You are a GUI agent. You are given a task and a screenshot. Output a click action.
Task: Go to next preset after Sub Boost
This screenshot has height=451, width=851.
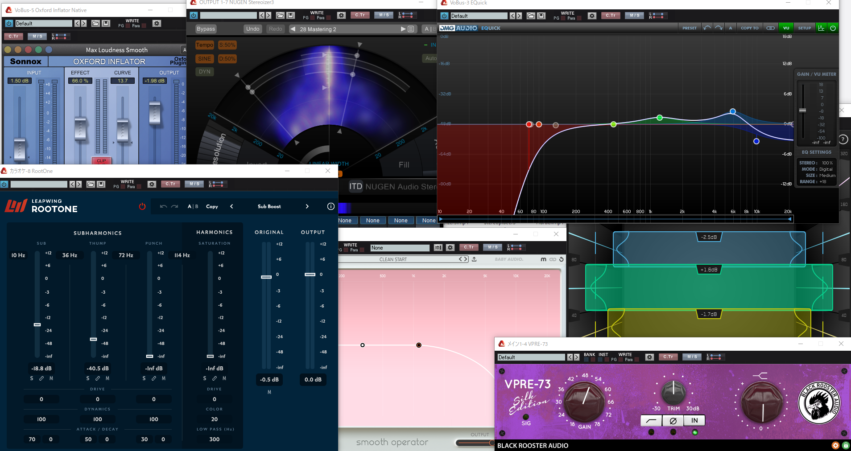pos(307,206)
